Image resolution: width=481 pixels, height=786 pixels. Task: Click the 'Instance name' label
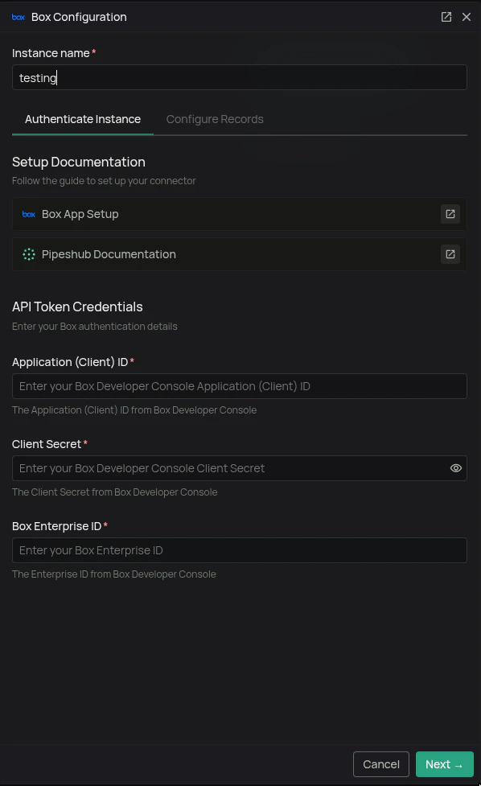click(x=51, y=53)
